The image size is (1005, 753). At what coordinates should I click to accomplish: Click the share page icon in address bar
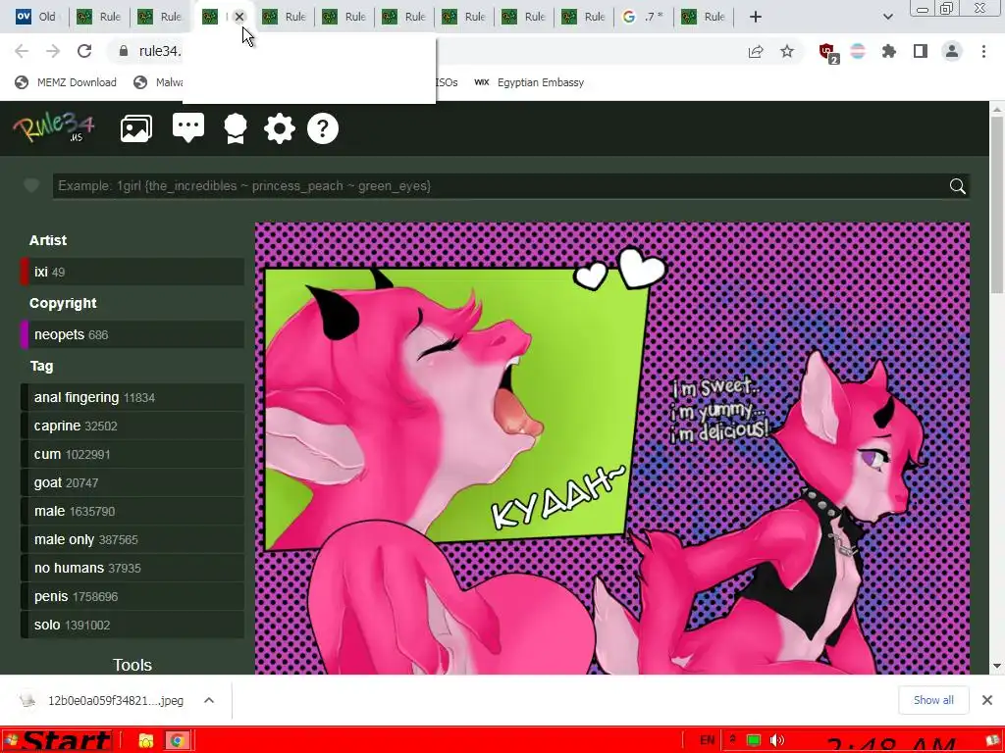(756, 52)
